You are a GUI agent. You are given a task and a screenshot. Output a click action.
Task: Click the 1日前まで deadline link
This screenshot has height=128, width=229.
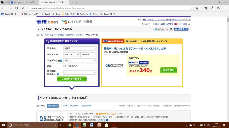[x=101, y=120]
